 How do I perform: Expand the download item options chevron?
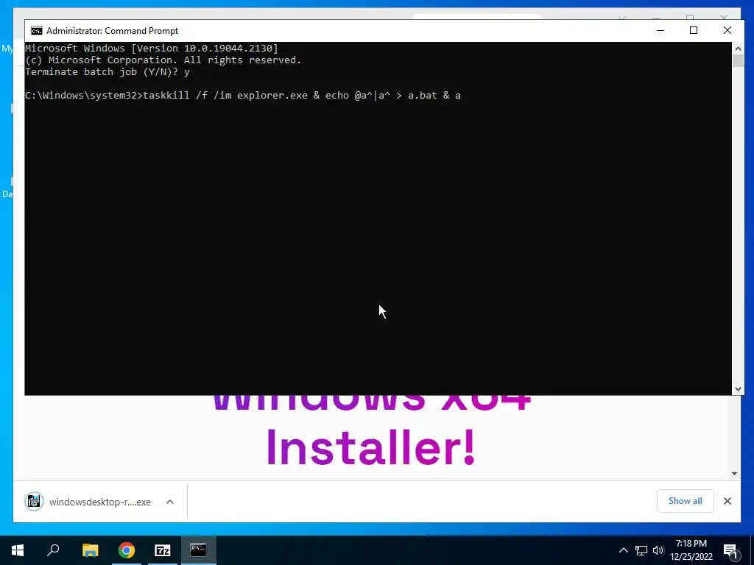170,502
